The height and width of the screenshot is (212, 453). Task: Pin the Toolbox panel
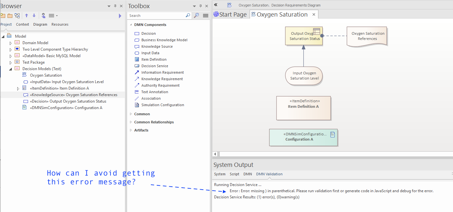[x=201, y=6]
